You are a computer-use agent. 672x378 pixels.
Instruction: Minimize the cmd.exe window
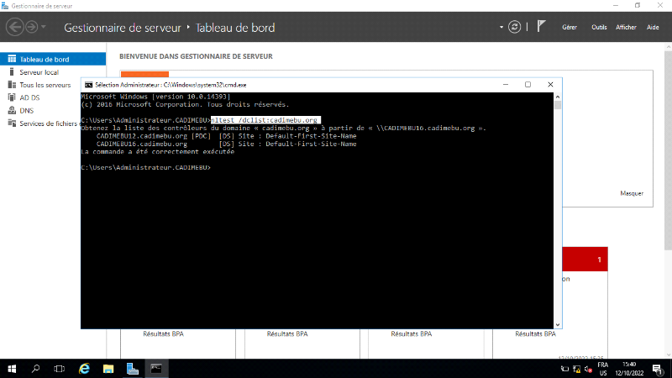pos(506,85)
